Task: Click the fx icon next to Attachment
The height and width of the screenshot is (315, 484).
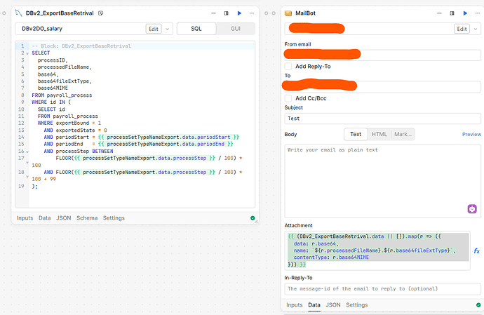Action: point(476,250)
